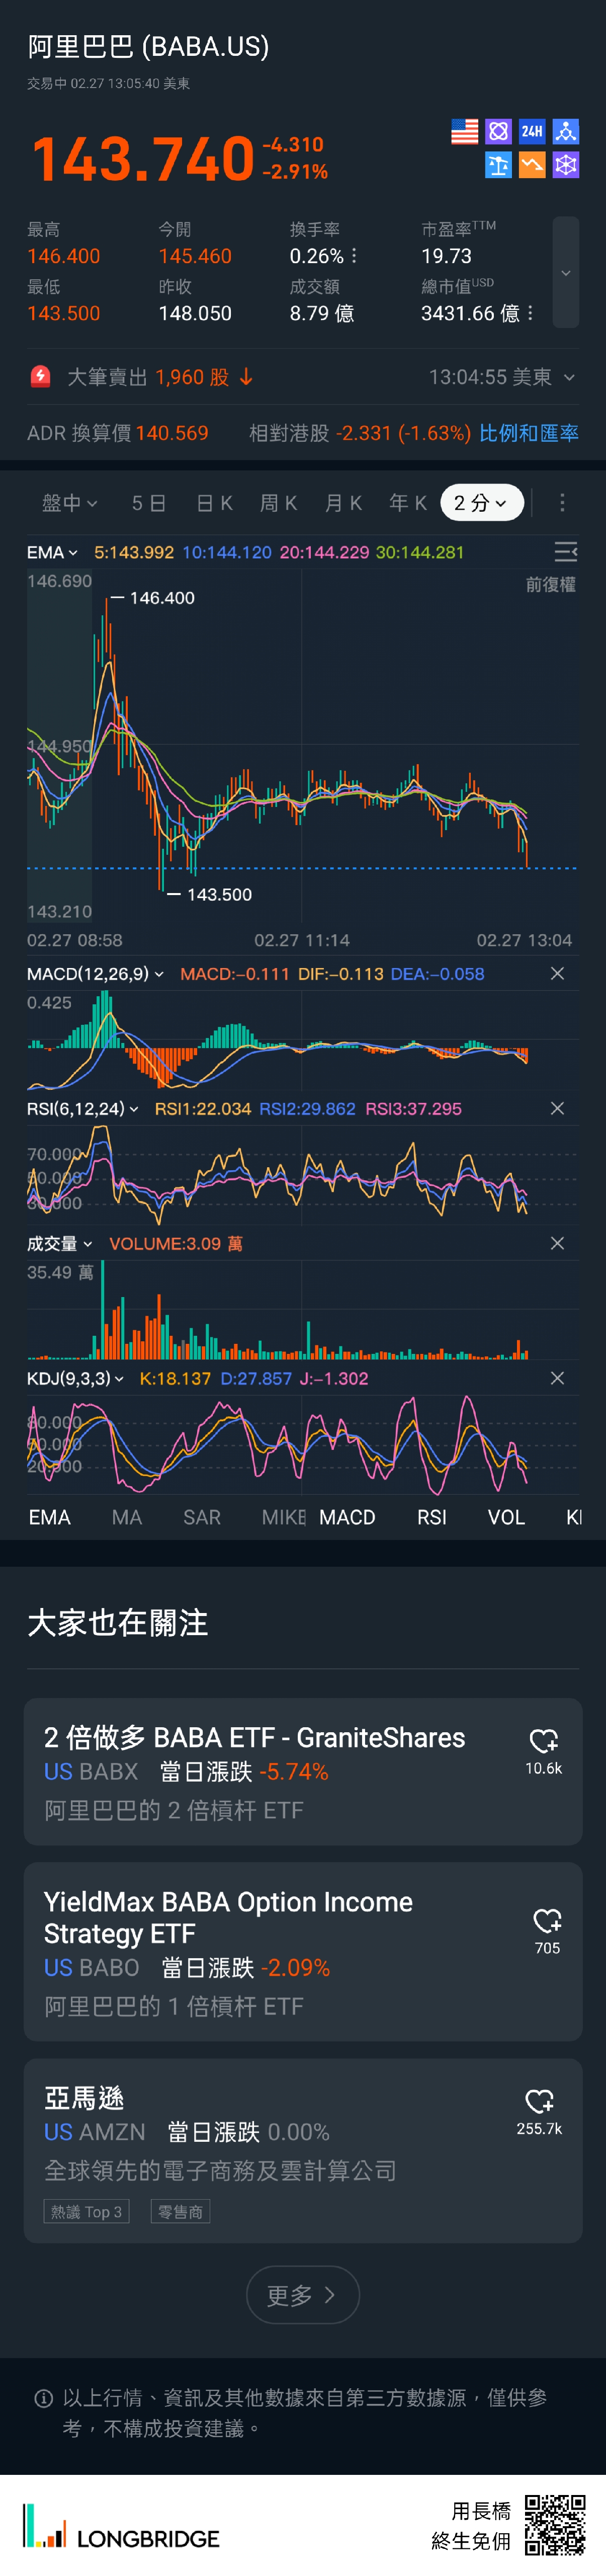
Task: Tap the 前復權 adjustment label
Action: pos(550,584)
